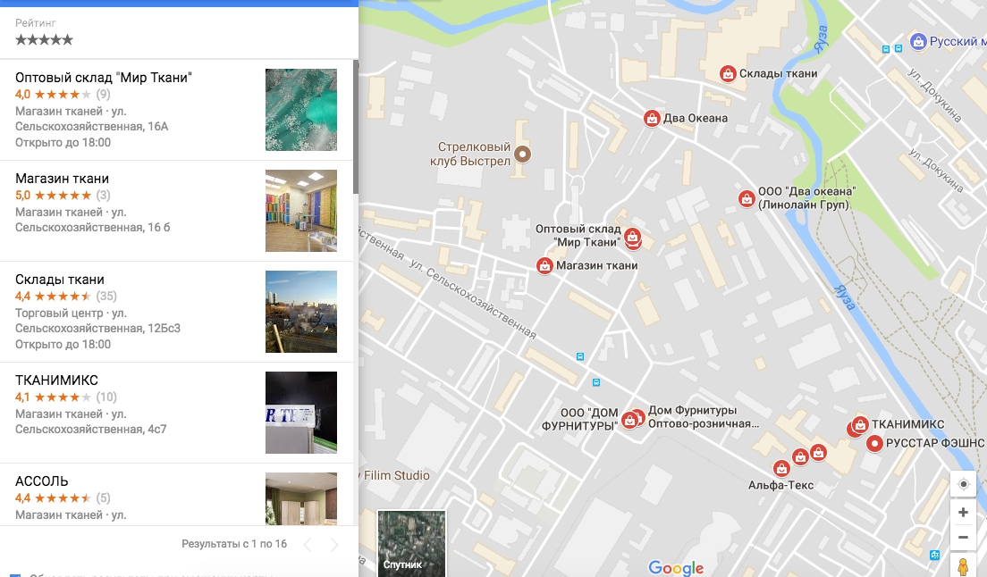
Task: Switch to Спутник satellite view
Action: [x=411, y=543]
